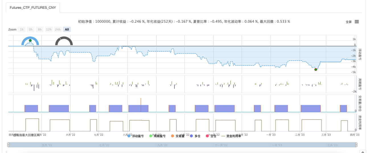Click the left navigator range handle
Image resolution: width=370 pixels, height=153 pixels.
[x=8, y=145]
